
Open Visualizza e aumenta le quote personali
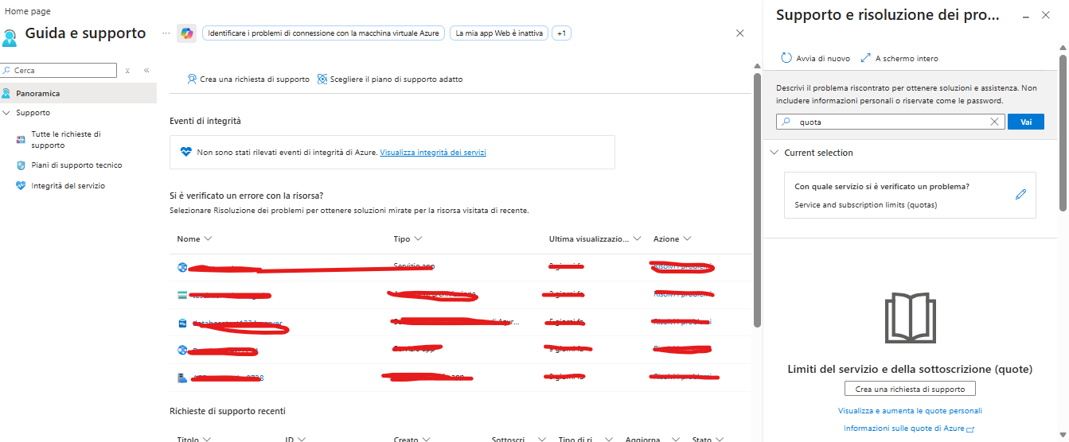coord(910,411)
